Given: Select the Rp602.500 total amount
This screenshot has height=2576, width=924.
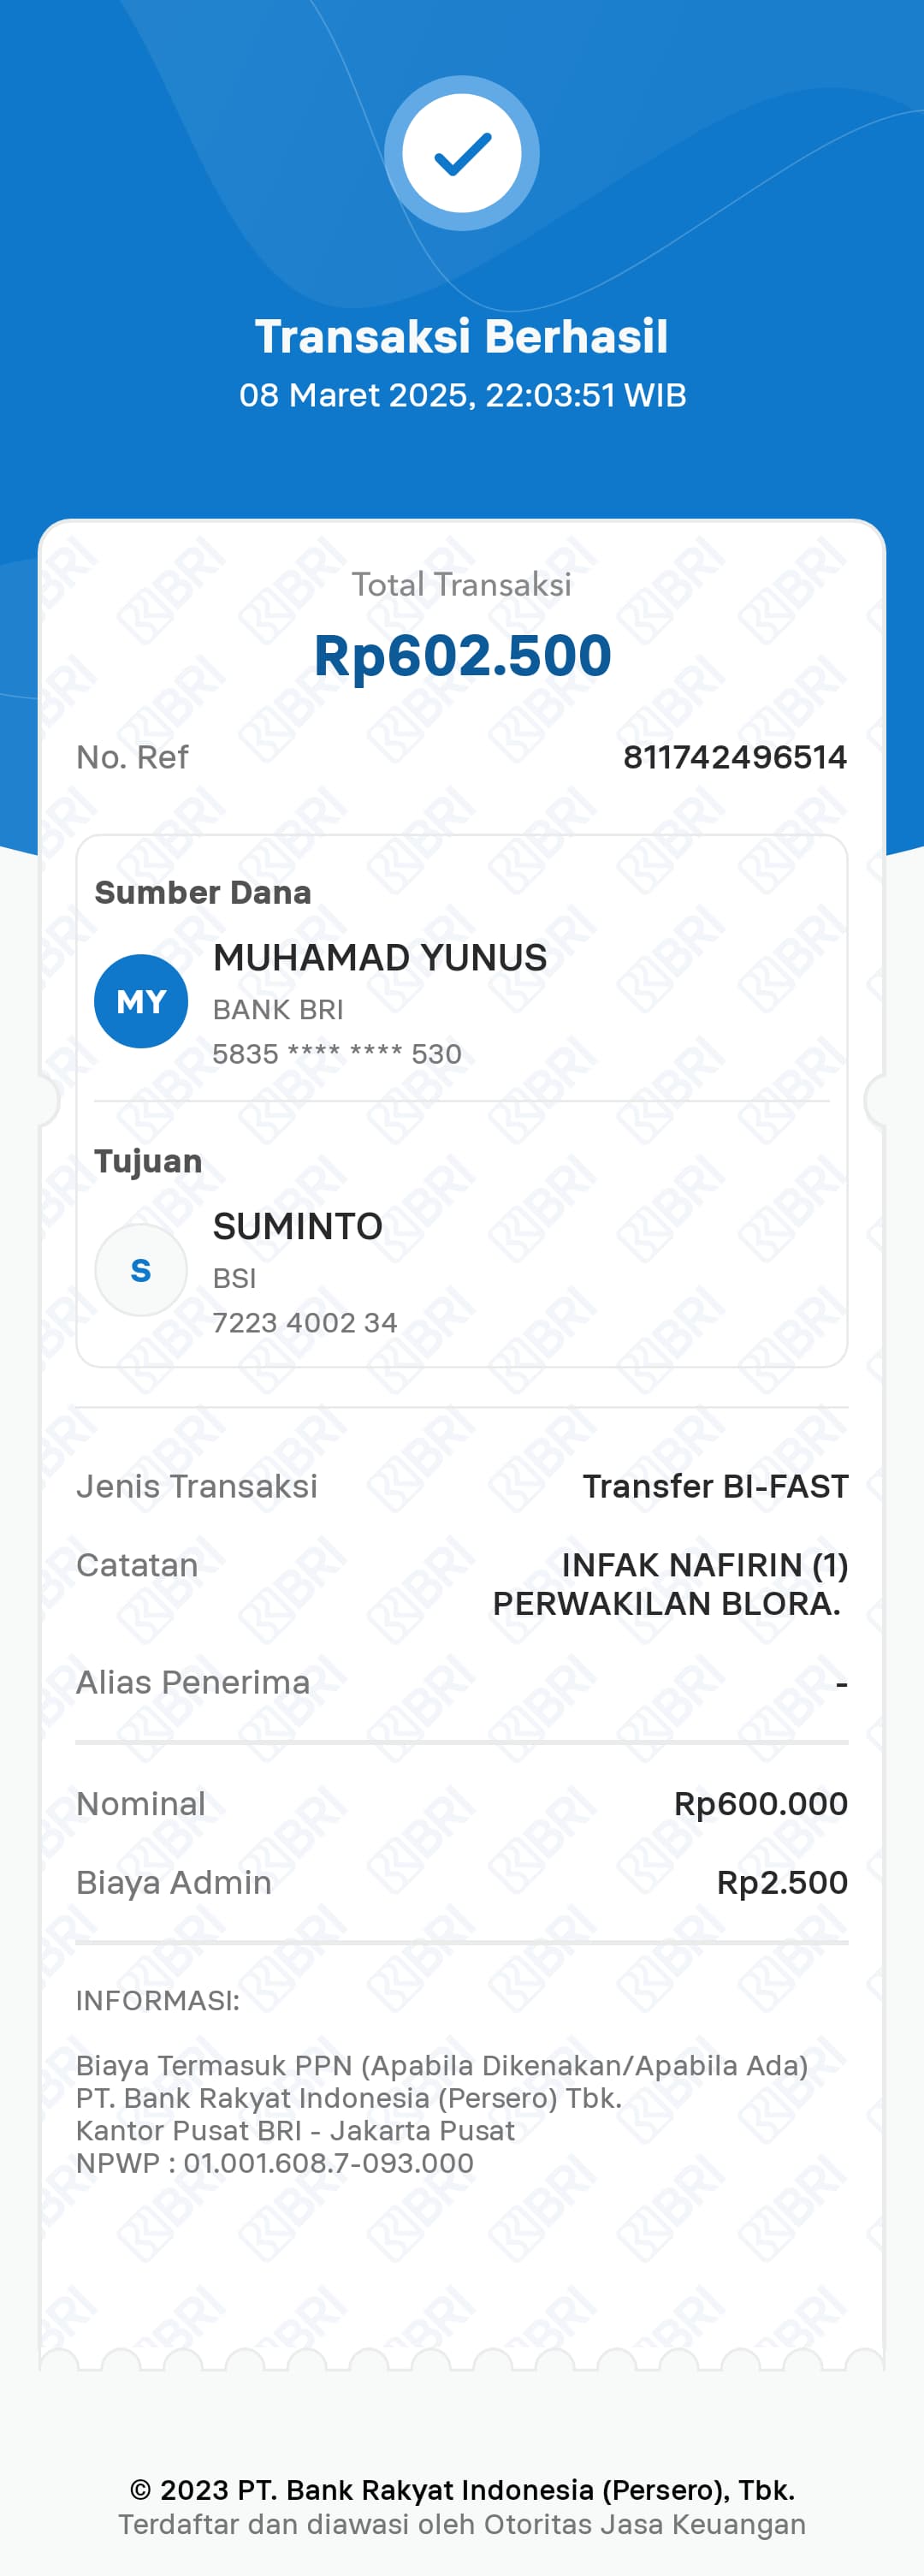Looking at the screenshot, I should [x=462, y=656].
